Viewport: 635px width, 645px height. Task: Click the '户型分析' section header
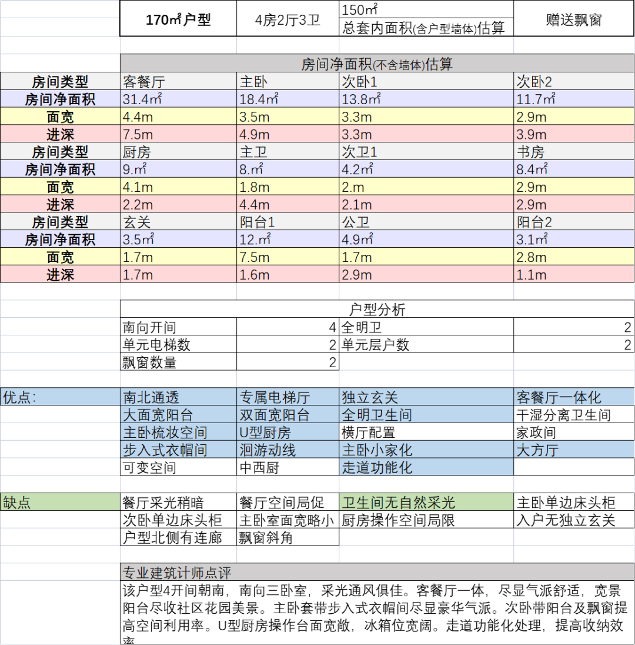[377, 309]
